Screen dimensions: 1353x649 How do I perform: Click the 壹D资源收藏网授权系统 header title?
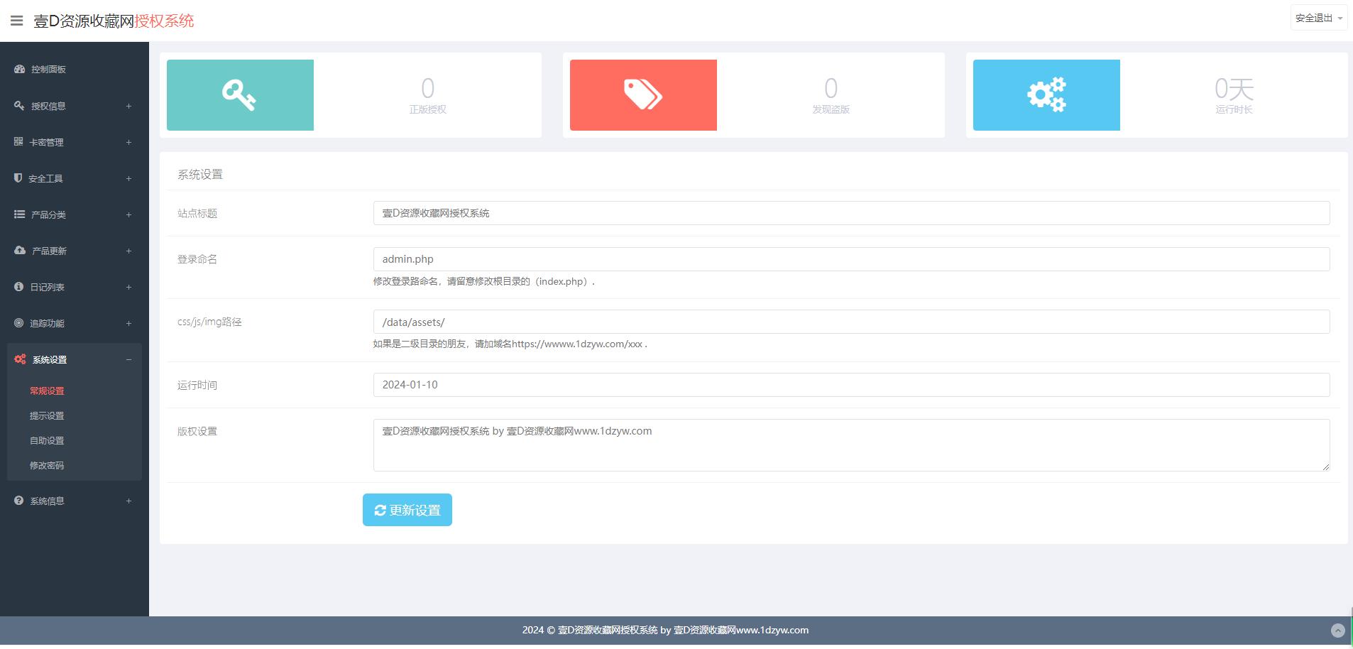pyautogui.click(x=114, y=21)
